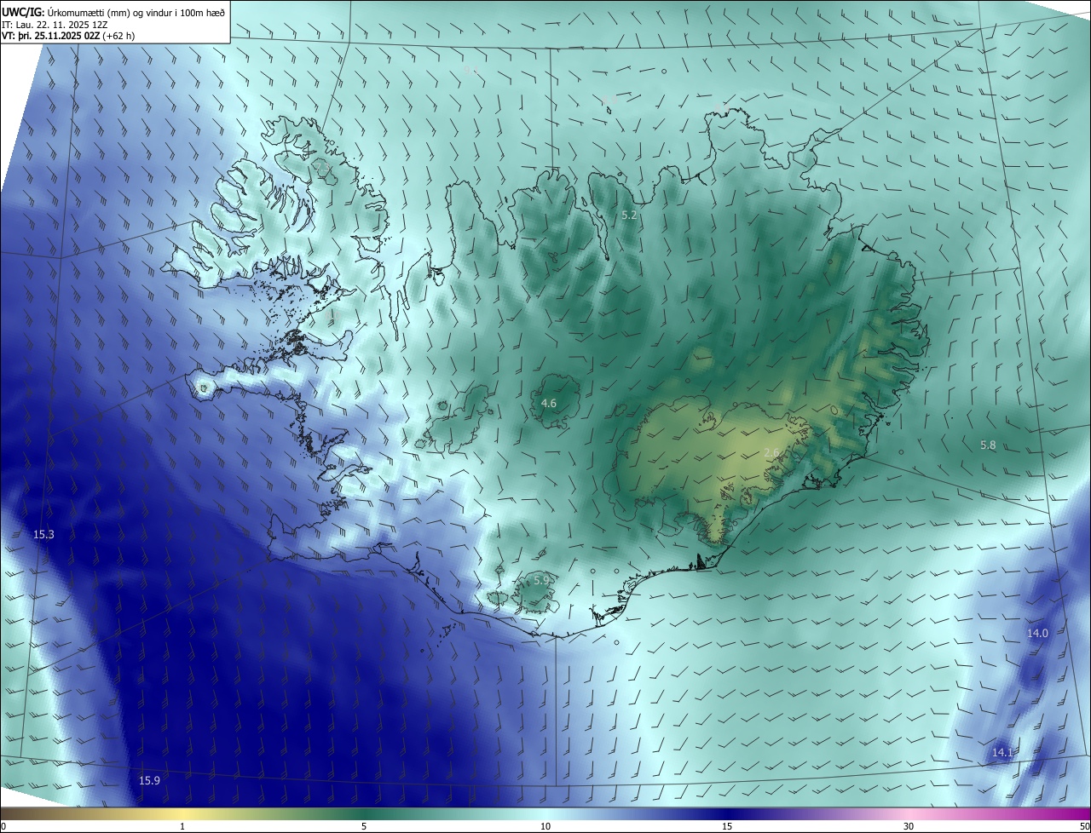Screen dimensions: 1091x833
Task: Click the 0 tick on the color scale
Action: (x=3, y=826)
